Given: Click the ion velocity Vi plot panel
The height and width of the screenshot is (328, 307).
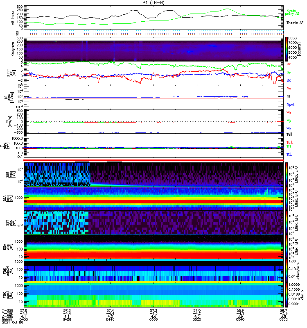Looking at the screenshot, I should (153, 121).
